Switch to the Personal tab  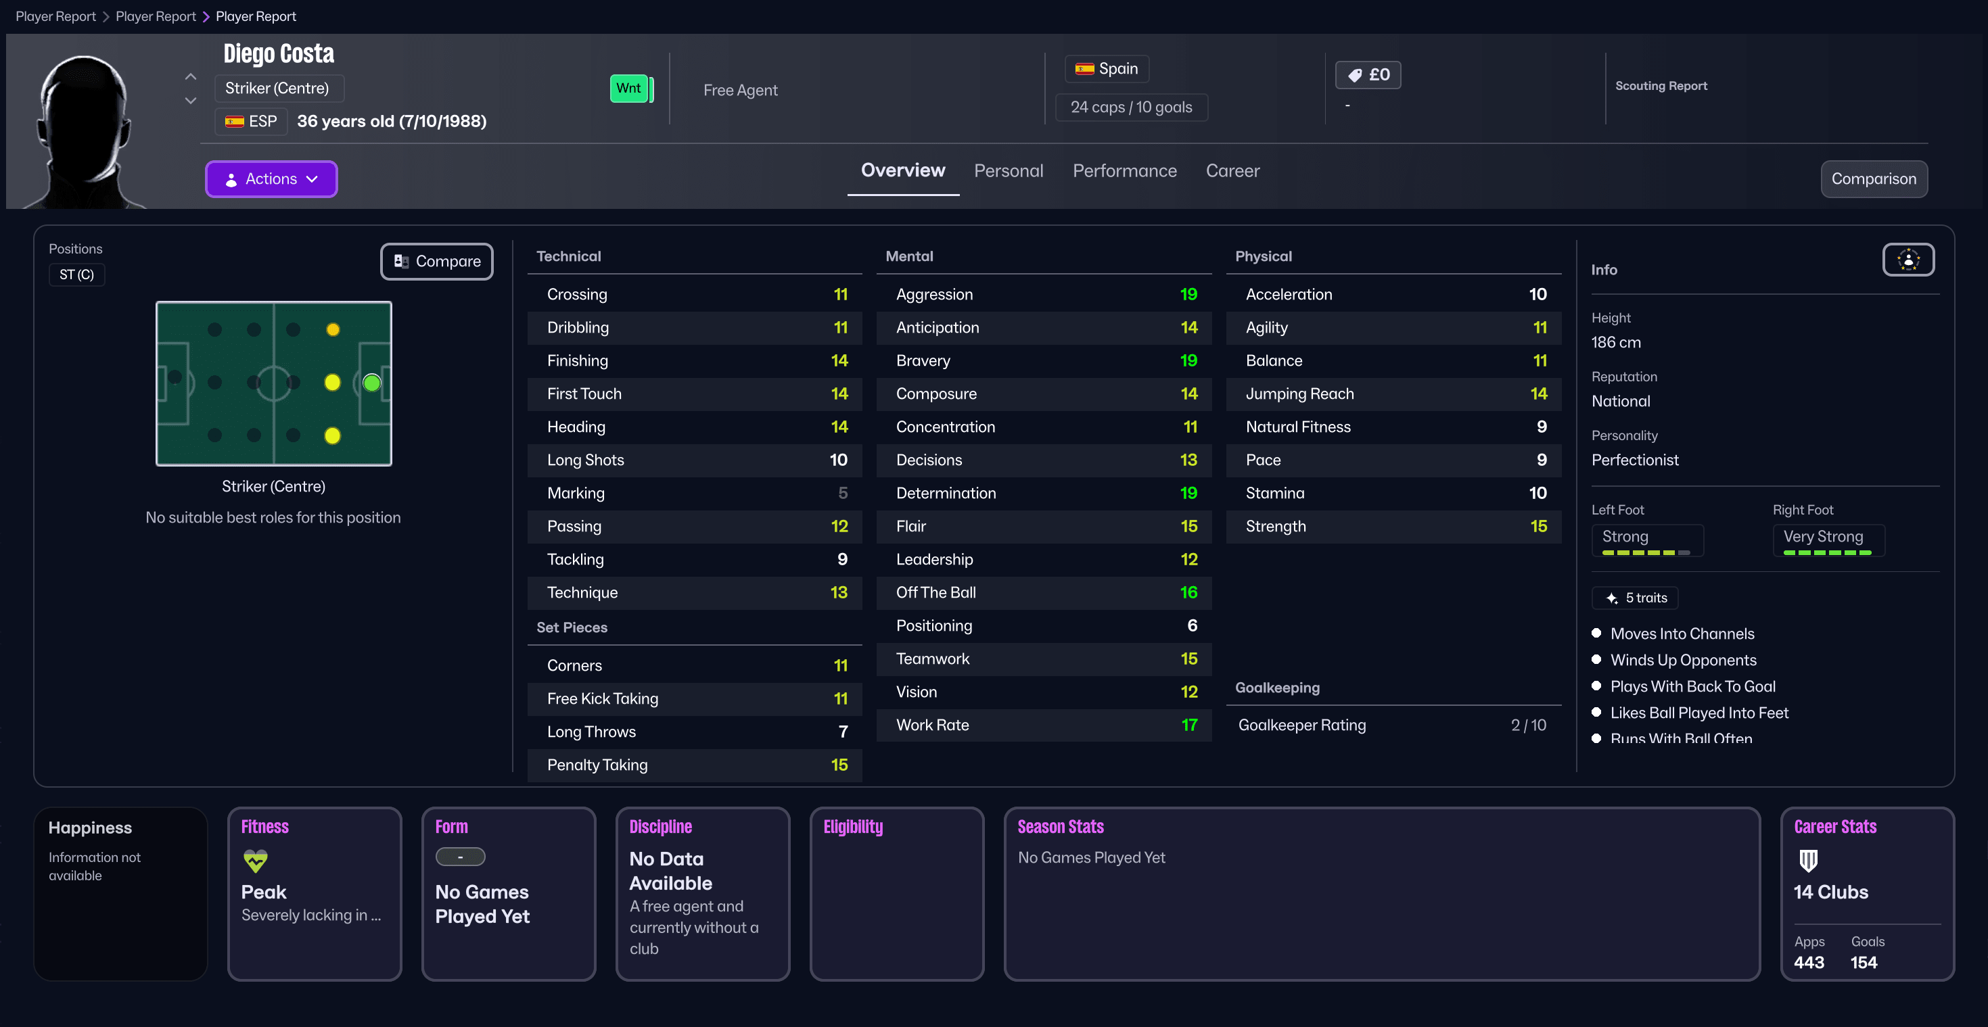[x=1008, y=171]
